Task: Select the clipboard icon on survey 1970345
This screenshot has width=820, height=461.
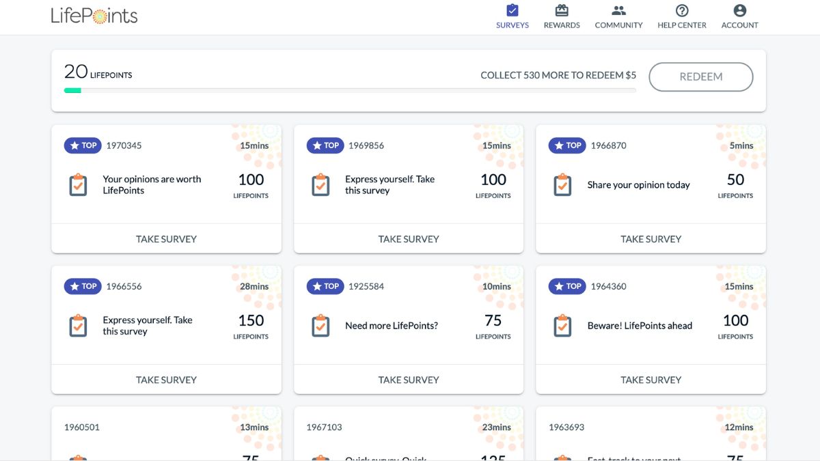Action: pos(77,184)
